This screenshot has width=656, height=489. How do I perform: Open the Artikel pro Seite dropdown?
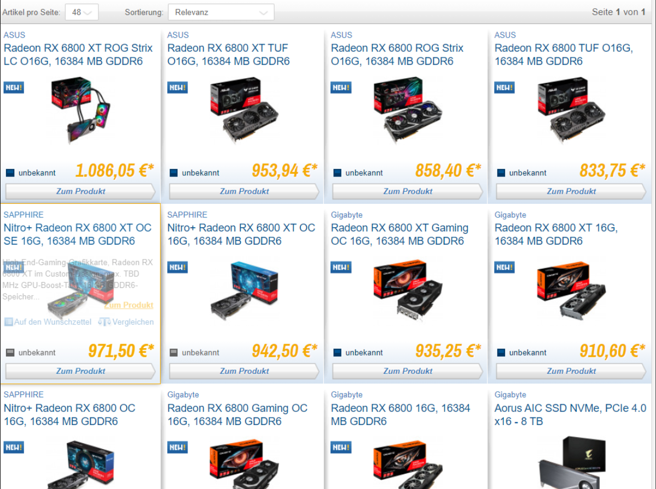tap(82, 12)
